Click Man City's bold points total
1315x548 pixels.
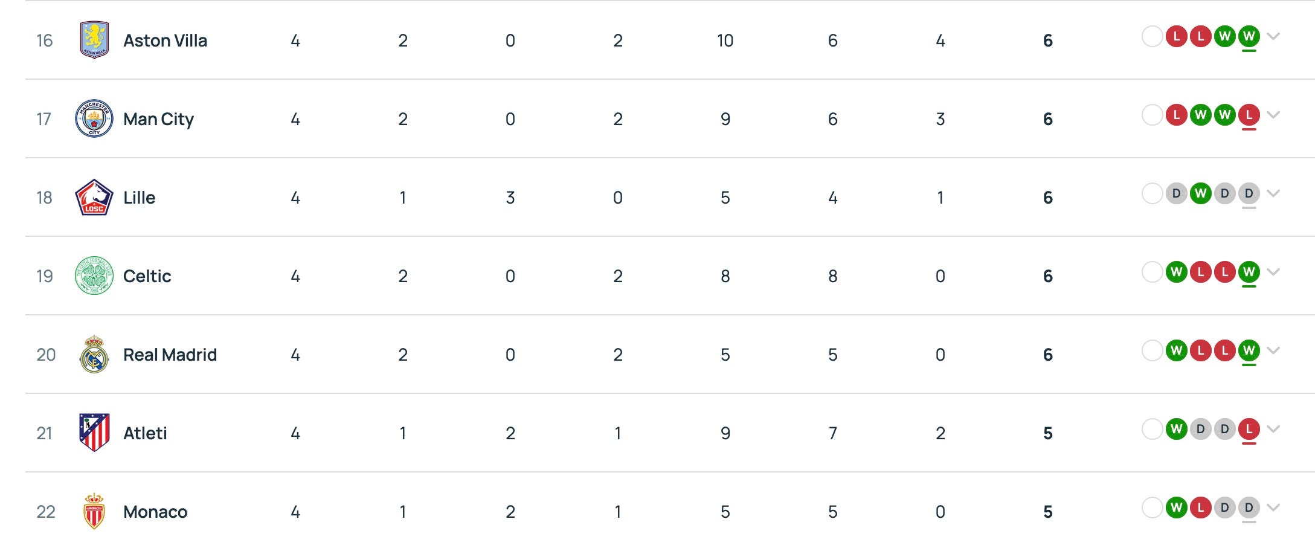tap(1048, 119)
